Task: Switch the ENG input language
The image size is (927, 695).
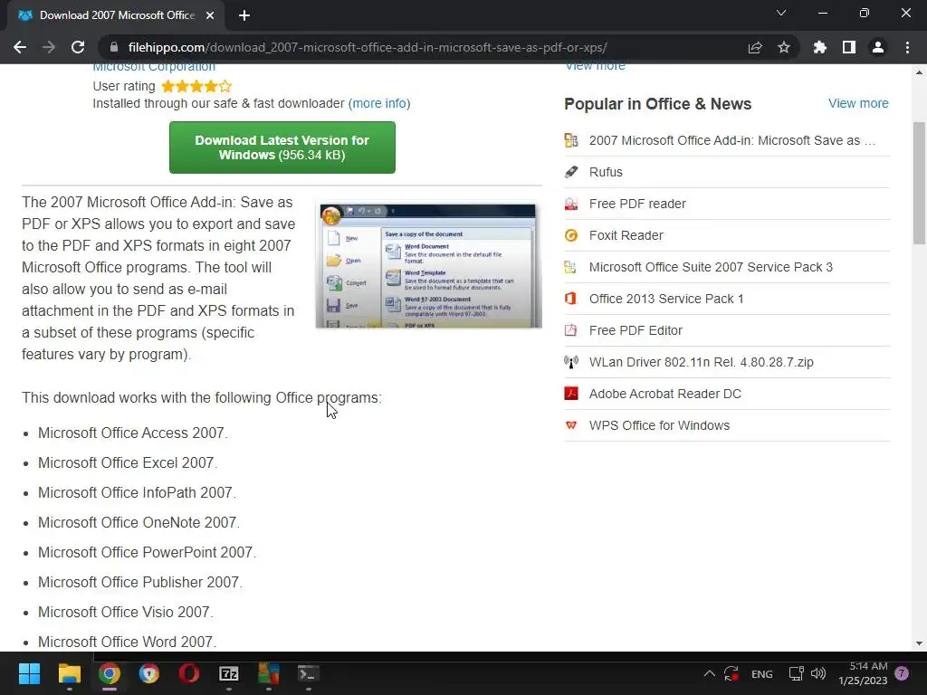Action: tap(761, 673)
